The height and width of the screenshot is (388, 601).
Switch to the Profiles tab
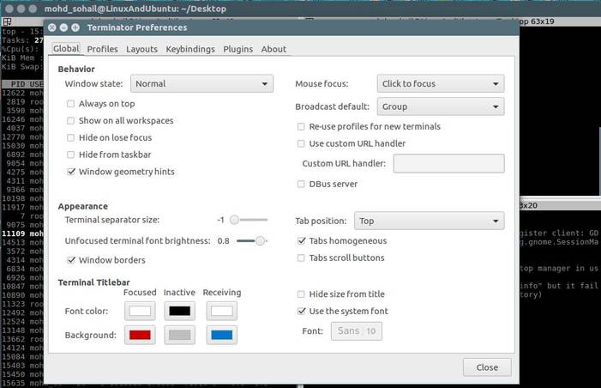(102, 49)
